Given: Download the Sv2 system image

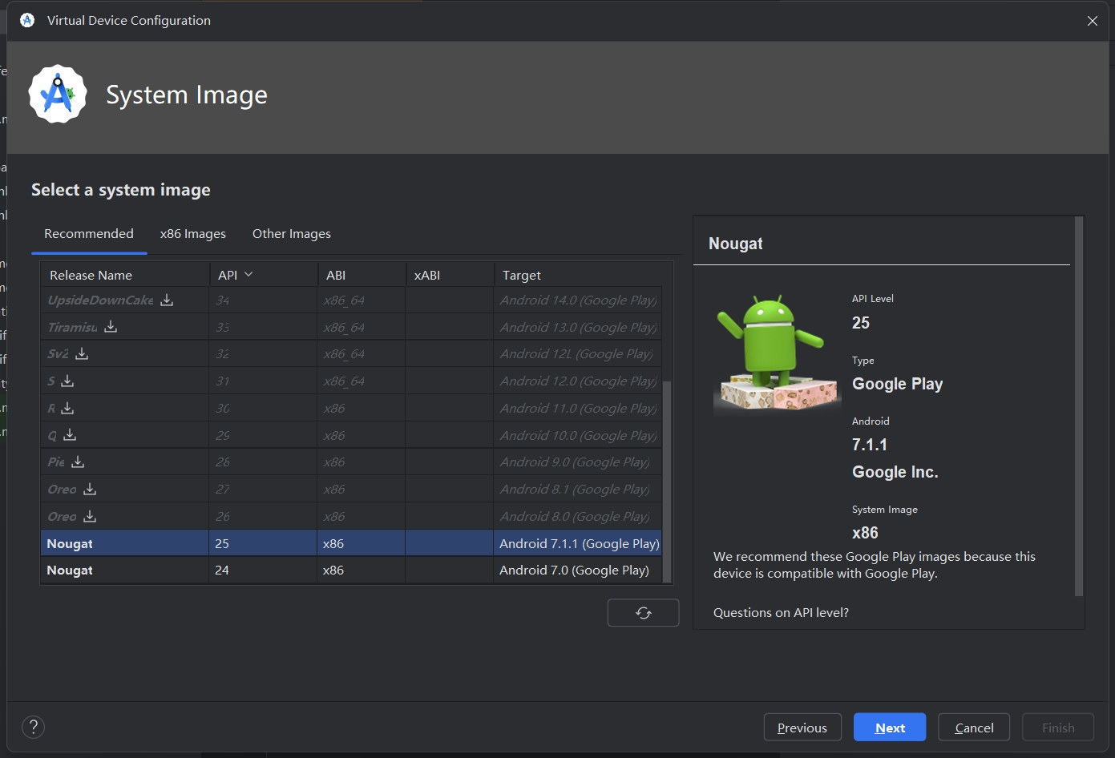Looking at the screenshot, I should (82, 353).
